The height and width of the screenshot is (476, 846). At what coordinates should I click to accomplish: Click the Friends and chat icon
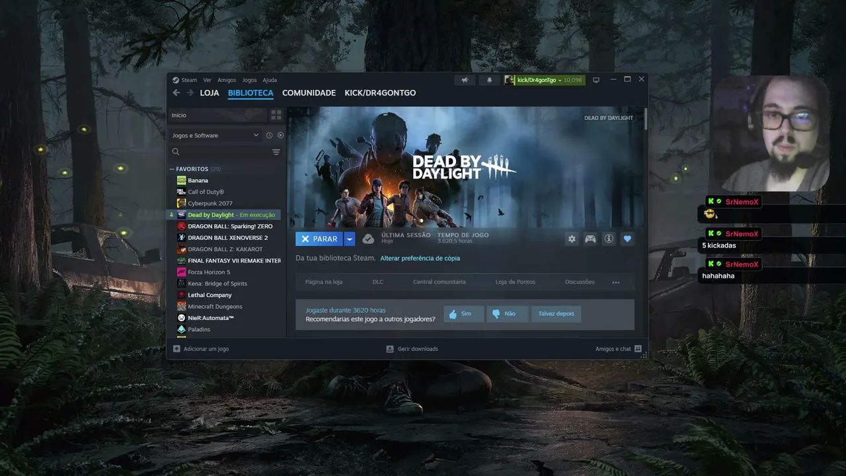coord(638,348)
